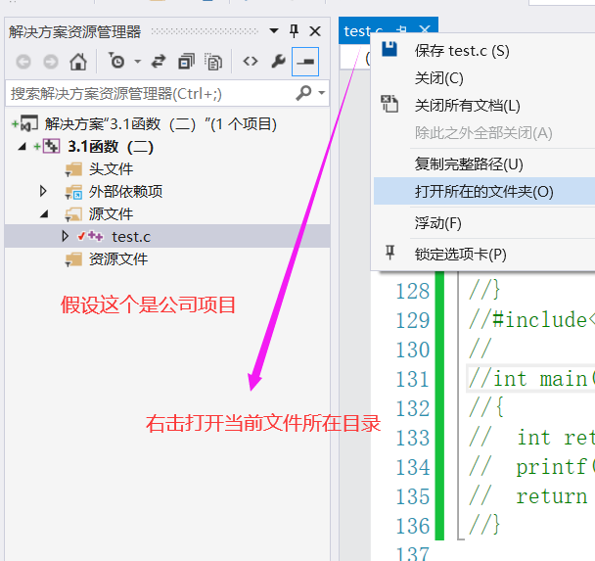The image size is (595, 561).
Task: Click the search magnifier icon
Action: click(x=303, y=93)
